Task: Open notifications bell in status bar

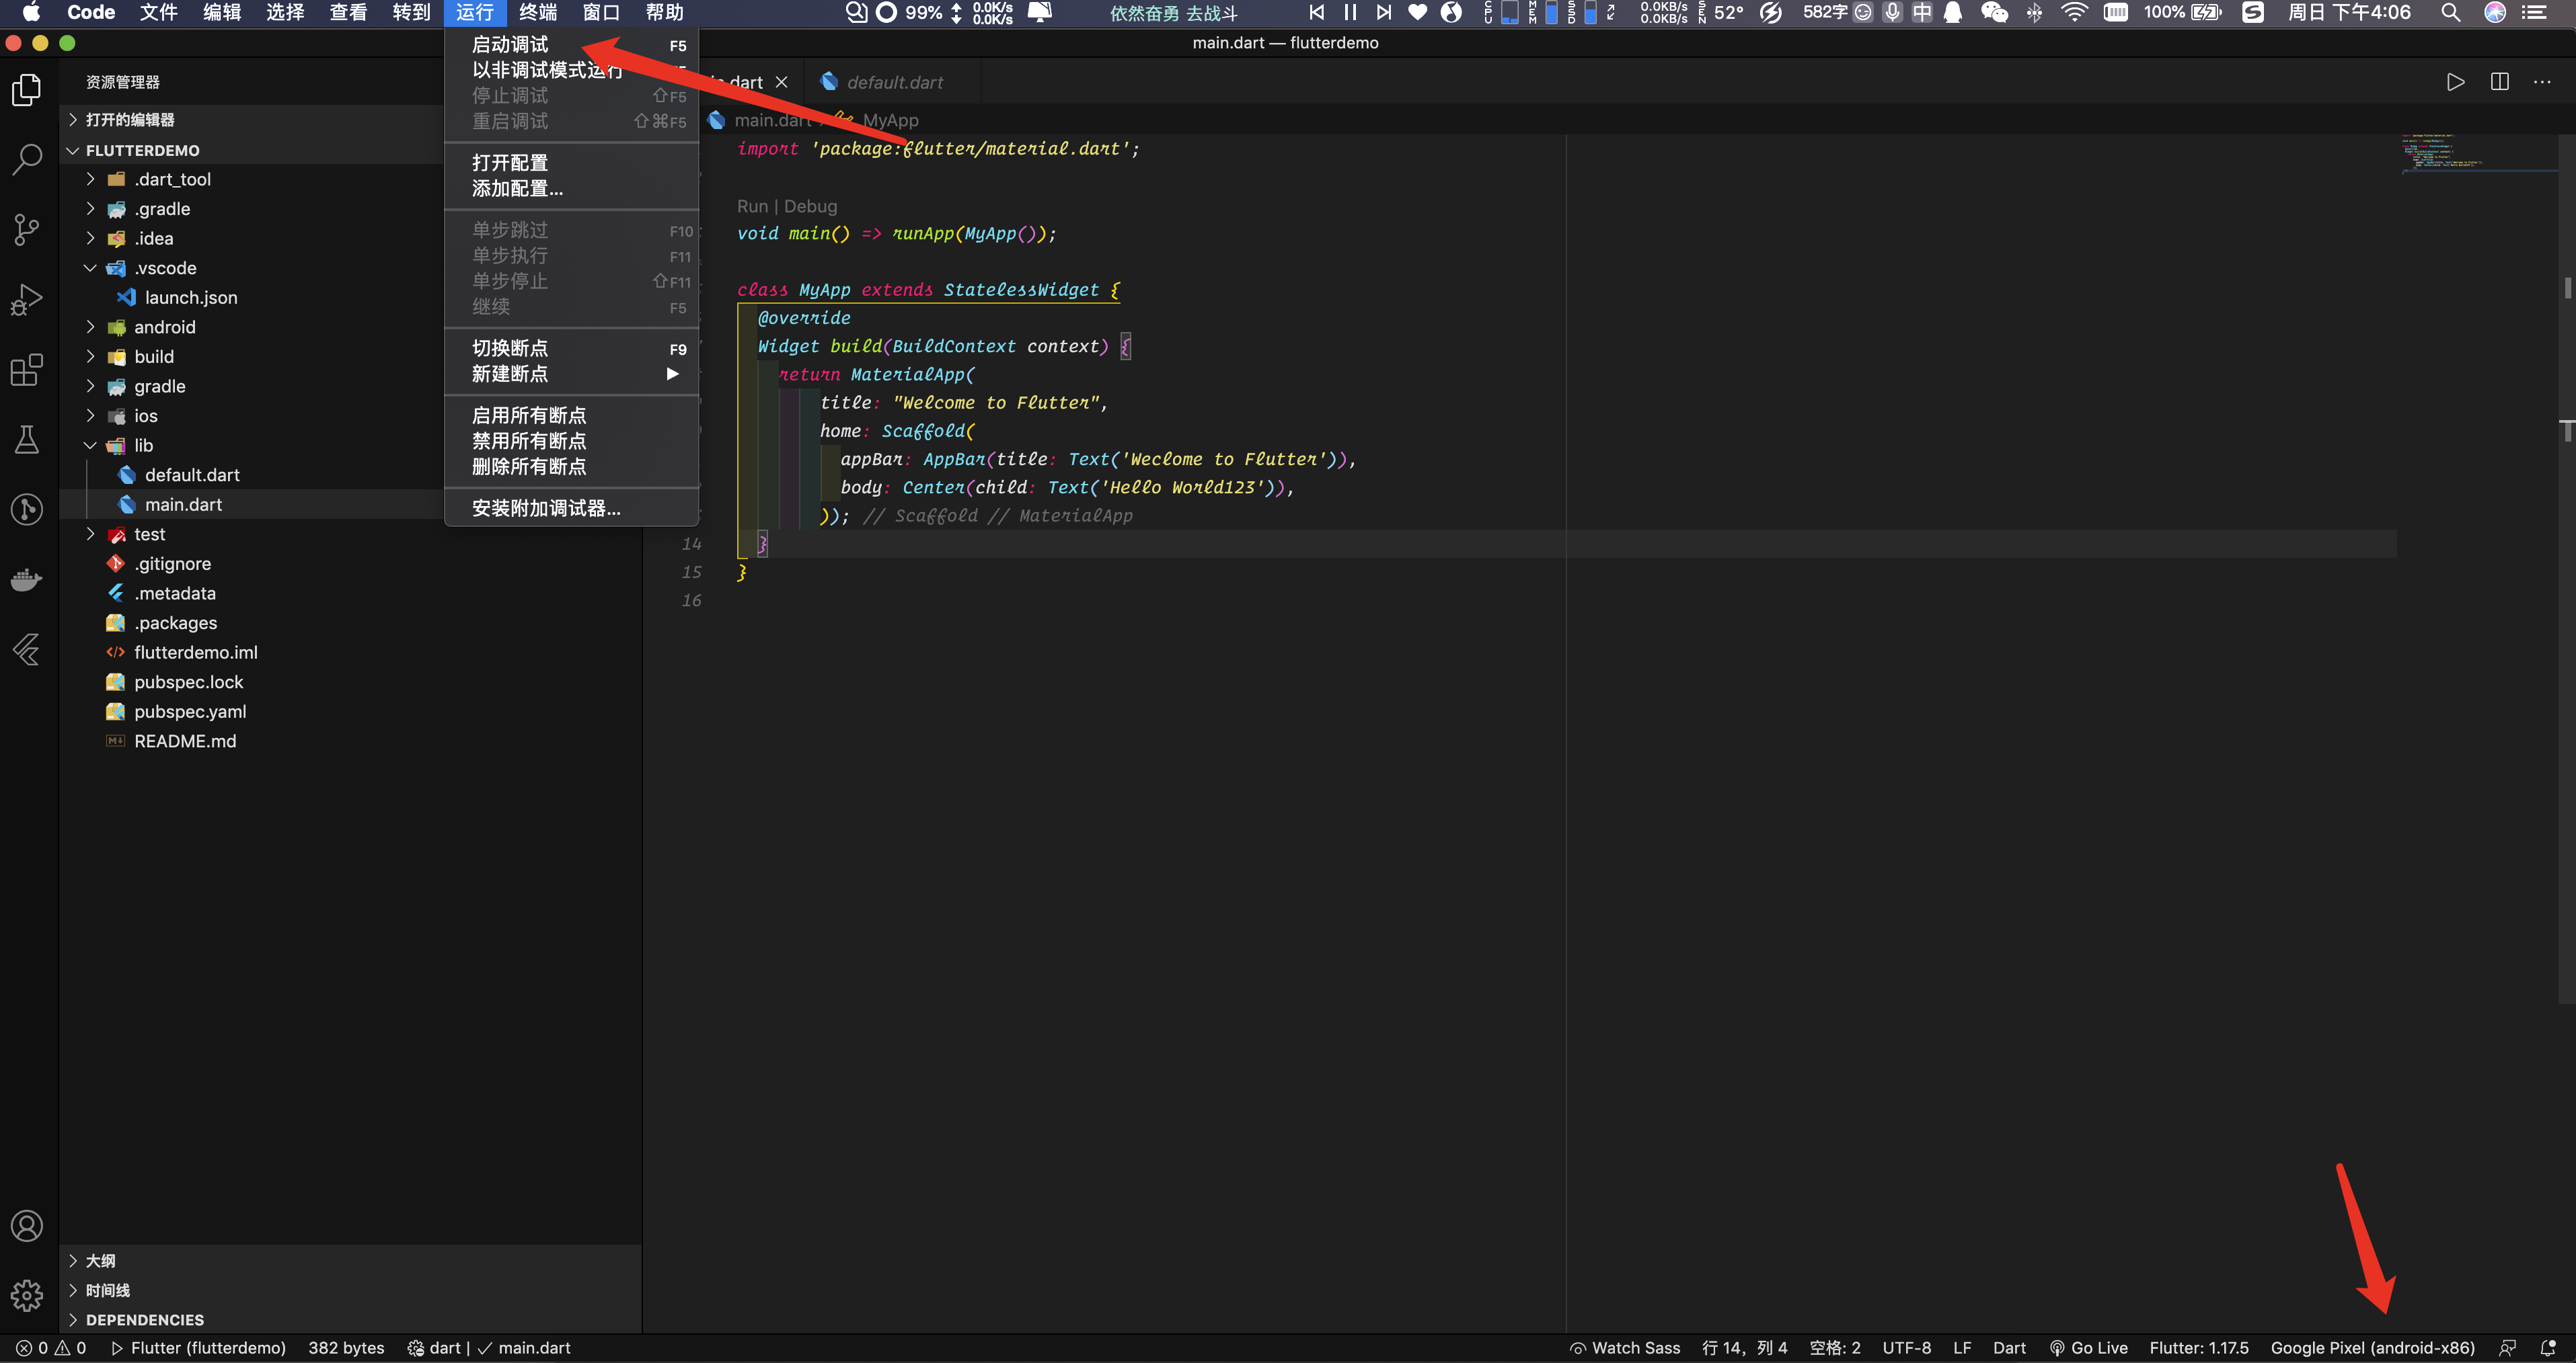Action: pos(2548,1348)
